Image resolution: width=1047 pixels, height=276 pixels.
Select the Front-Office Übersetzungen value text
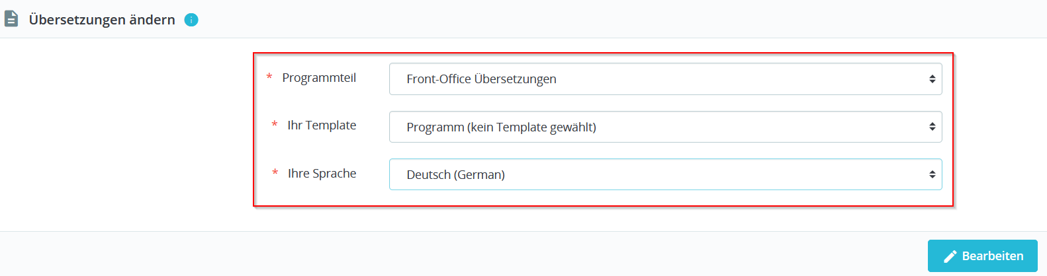[481, 79]
